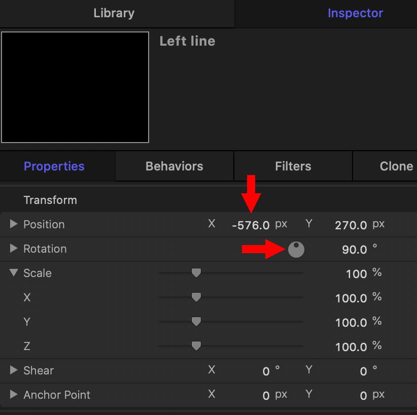
Task: Switch to the Inspector tab
Action: [x=355, y=13]
